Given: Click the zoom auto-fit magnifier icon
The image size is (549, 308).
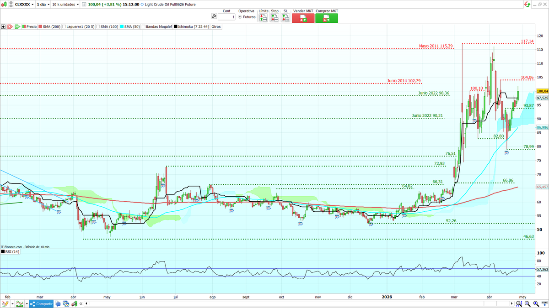Looking at the screenshot, I should 519,303.
